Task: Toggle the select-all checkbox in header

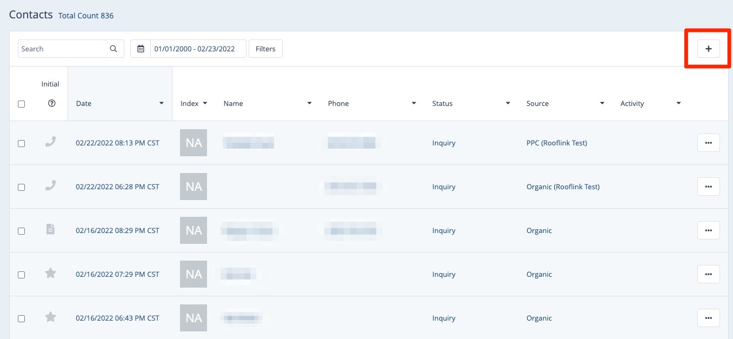Action: (22, 104)
